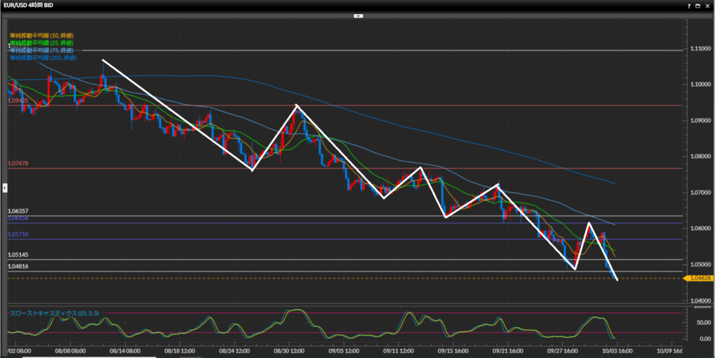Select the blue moving average (200) legend
Screen dimensions: 715x358
coord(43,58)
